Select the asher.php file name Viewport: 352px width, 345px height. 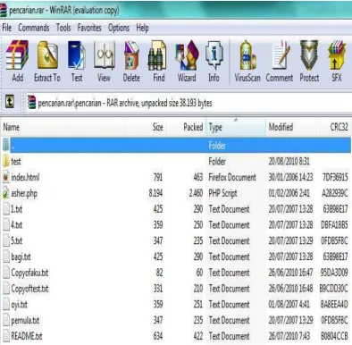click(24, 194)
